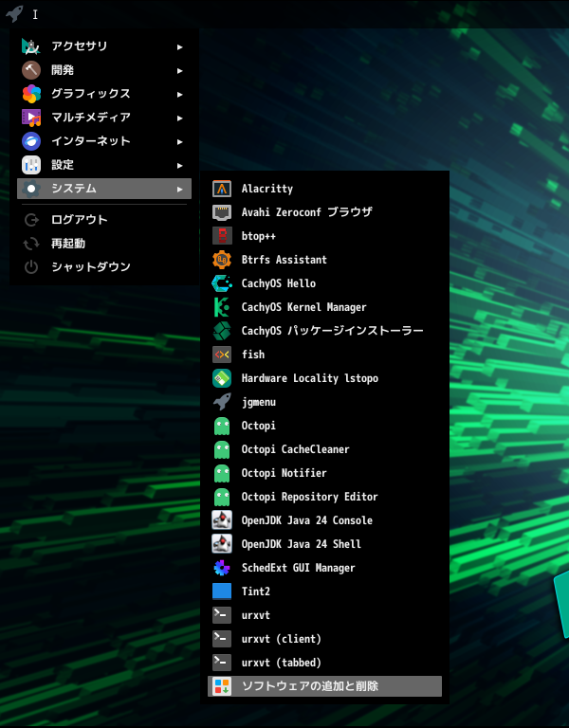The width and height of the screenshot is (569, 728).
Task: Open the 開発 menu category
Action: point(63,70)
